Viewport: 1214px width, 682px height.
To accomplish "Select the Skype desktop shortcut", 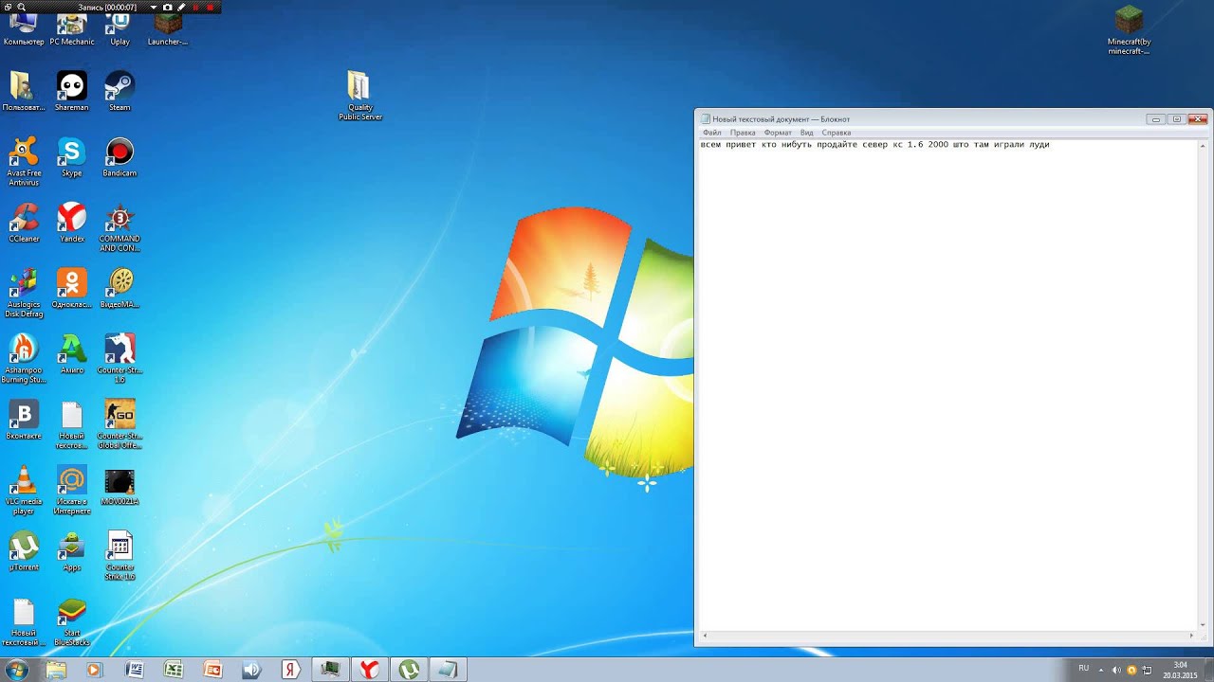I will tap(71, 157).
